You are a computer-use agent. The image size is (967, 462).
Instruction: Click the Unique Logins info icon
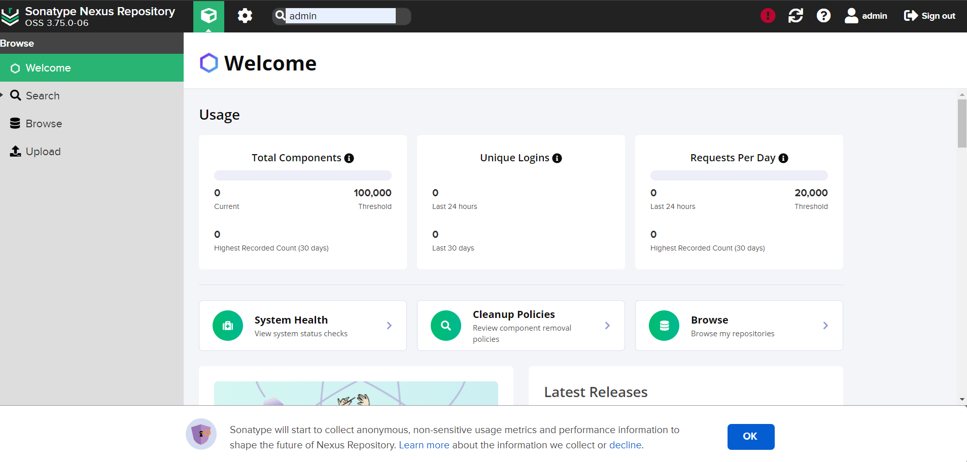pyautogui.click(x=557, y=158)
